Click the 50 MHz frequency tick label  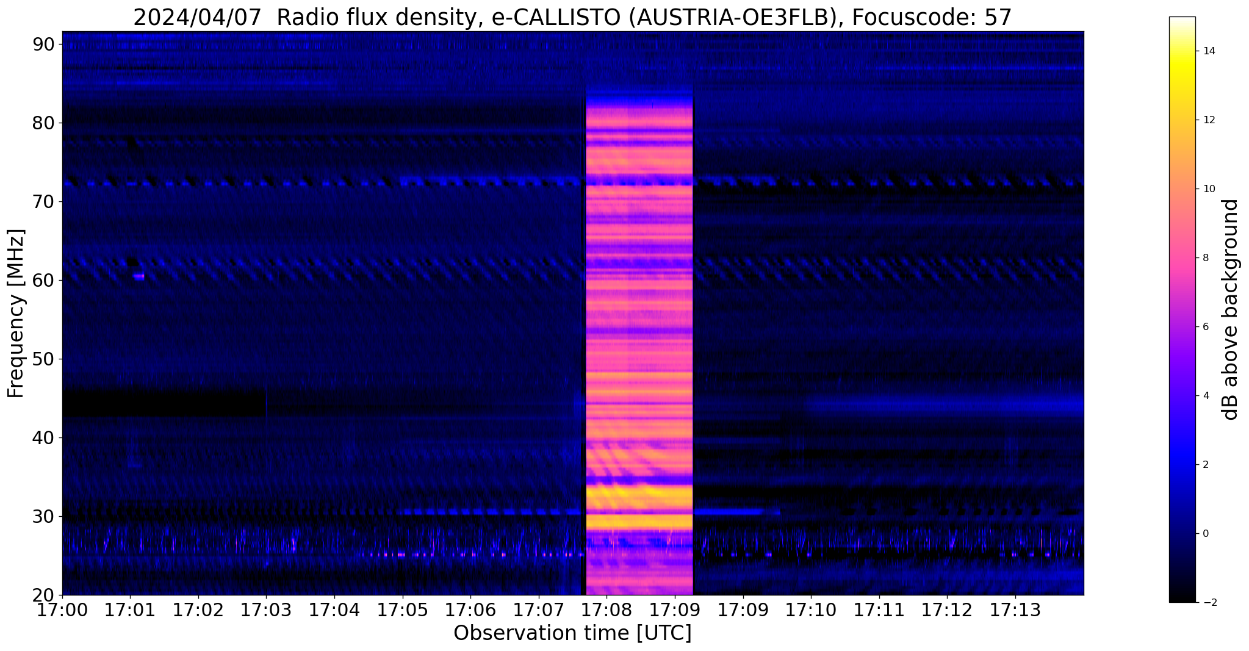point(45,359)
